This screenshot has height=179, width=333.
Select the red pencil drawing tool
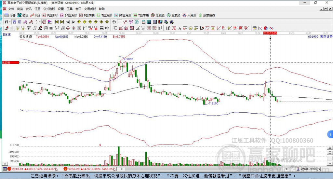click(7, 28)
